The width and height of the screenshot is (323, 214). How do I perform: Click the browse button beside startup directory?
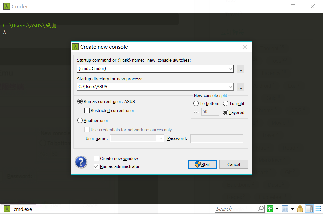[240, 87]
